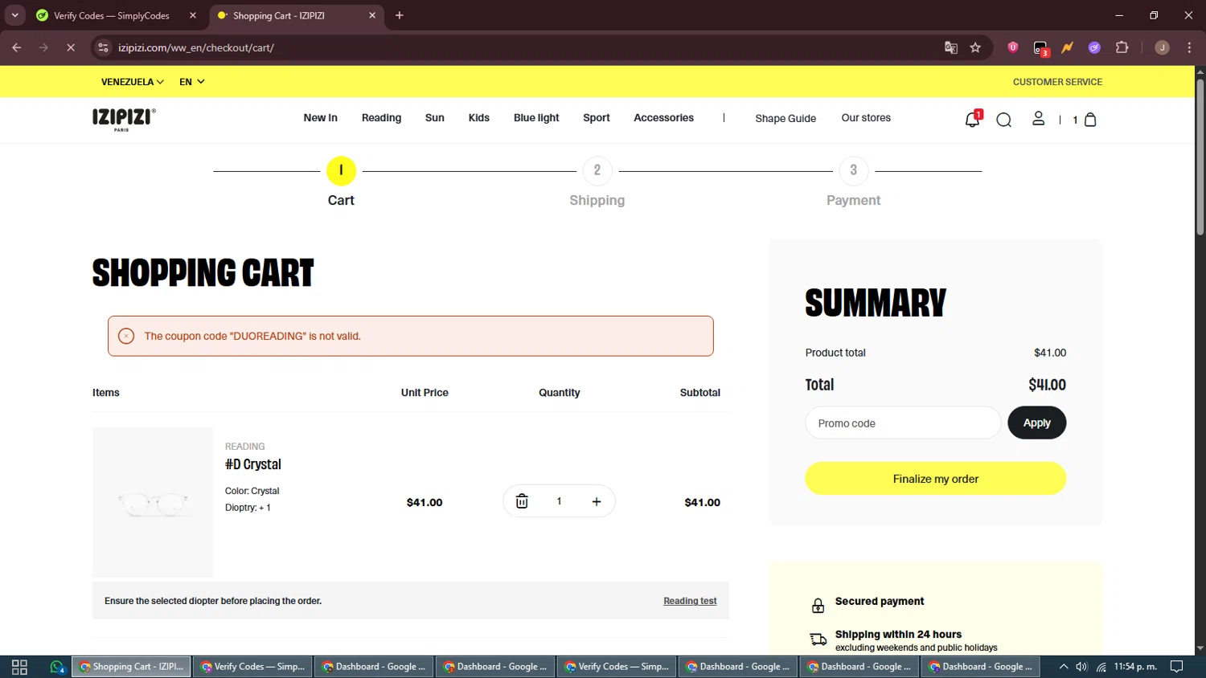This screenshot has height=678, width=1206.
Task: Open the Blue light menu
Action: click(536, 118)
